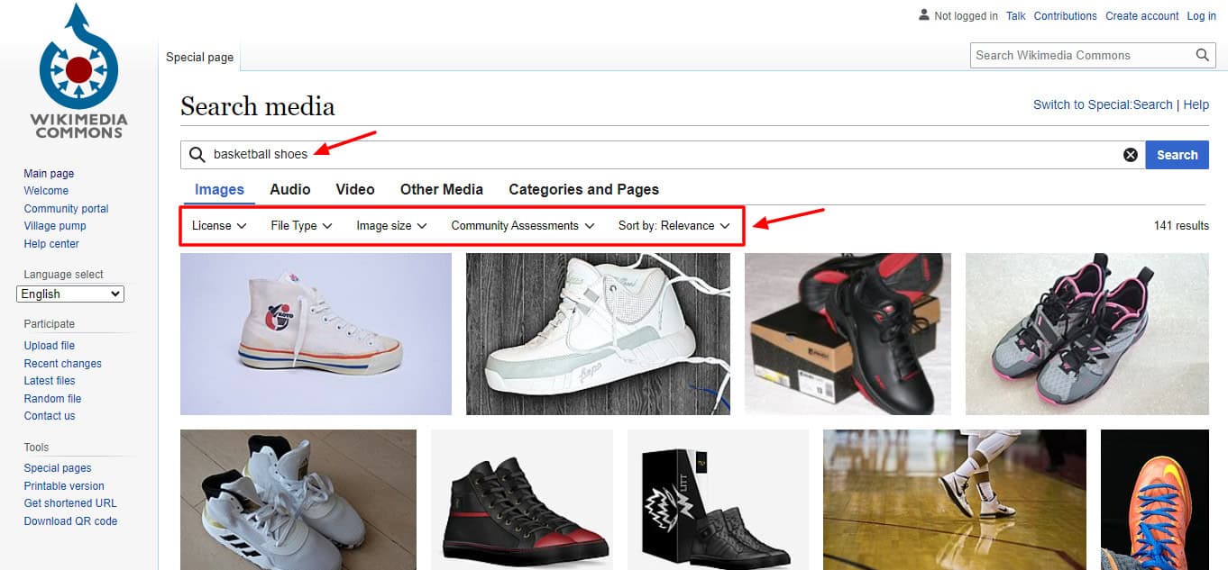1228x570 pixels.
Task: Open black high-top with red toe thumbnail
Action: click(522, 500)
